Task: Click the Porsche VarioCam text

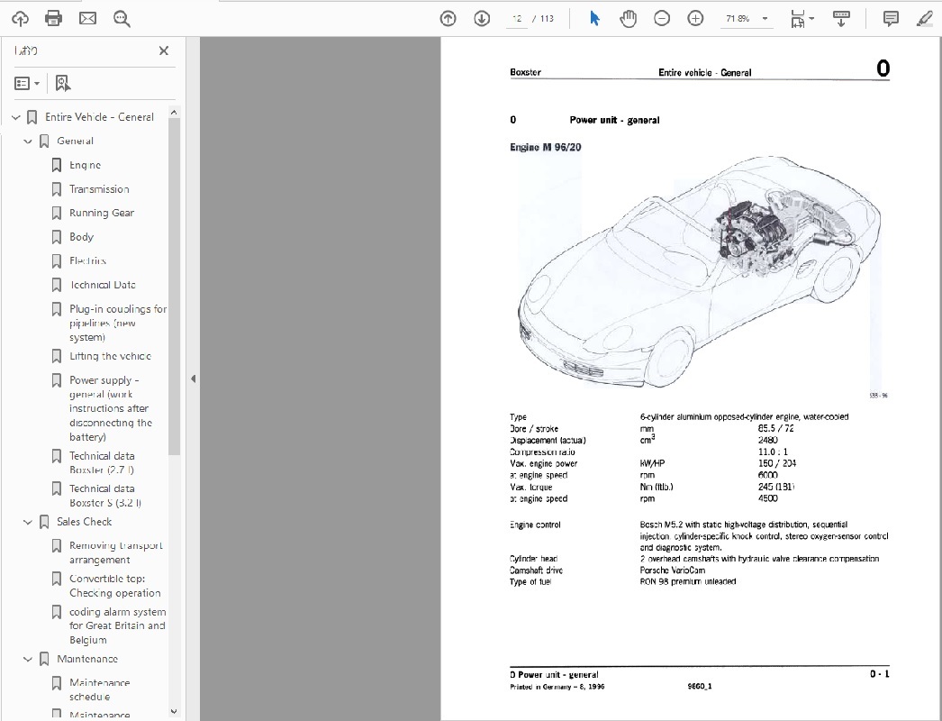Action: tap(672, 570)
